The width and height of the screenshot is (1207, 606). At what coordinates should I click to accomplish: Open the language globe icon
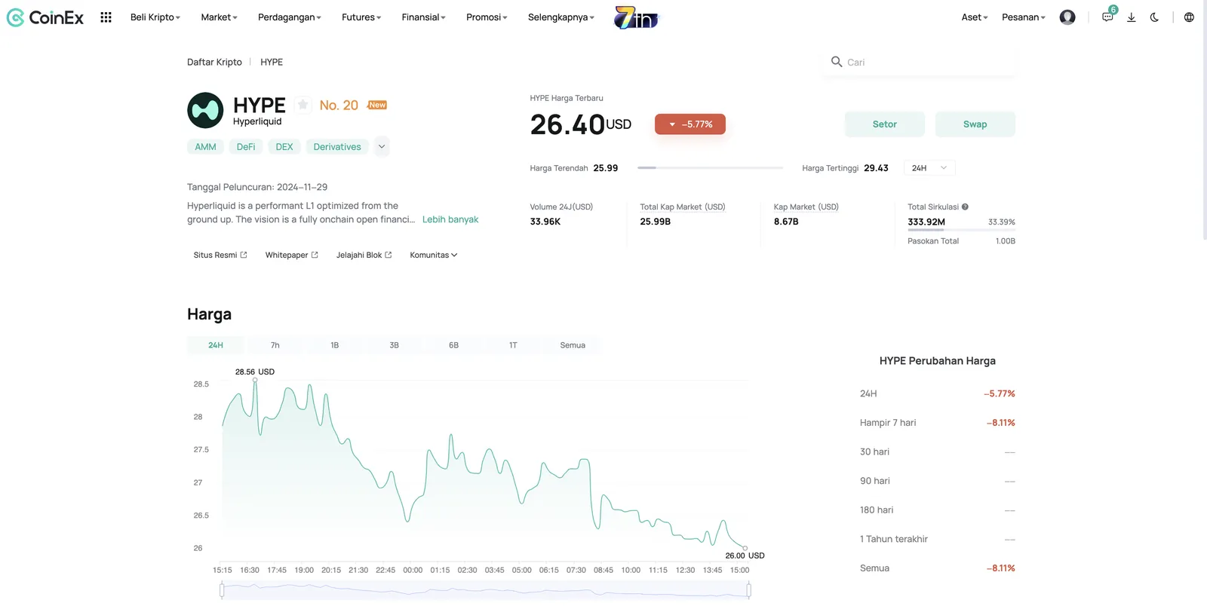1189,17
